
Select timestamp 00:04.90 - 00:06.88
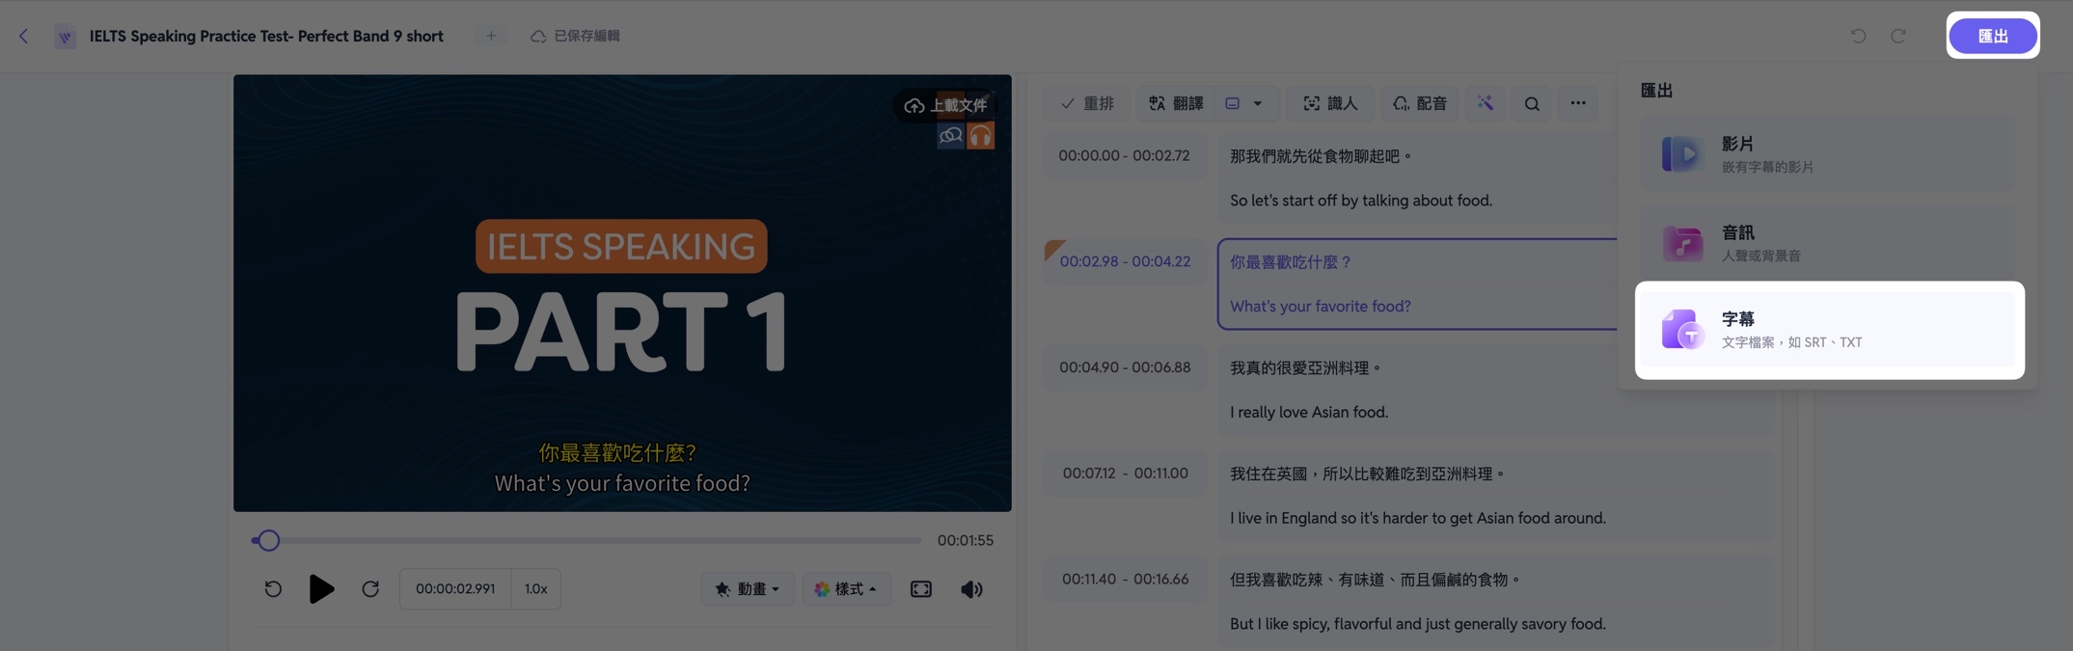[x=1125, y=367]
